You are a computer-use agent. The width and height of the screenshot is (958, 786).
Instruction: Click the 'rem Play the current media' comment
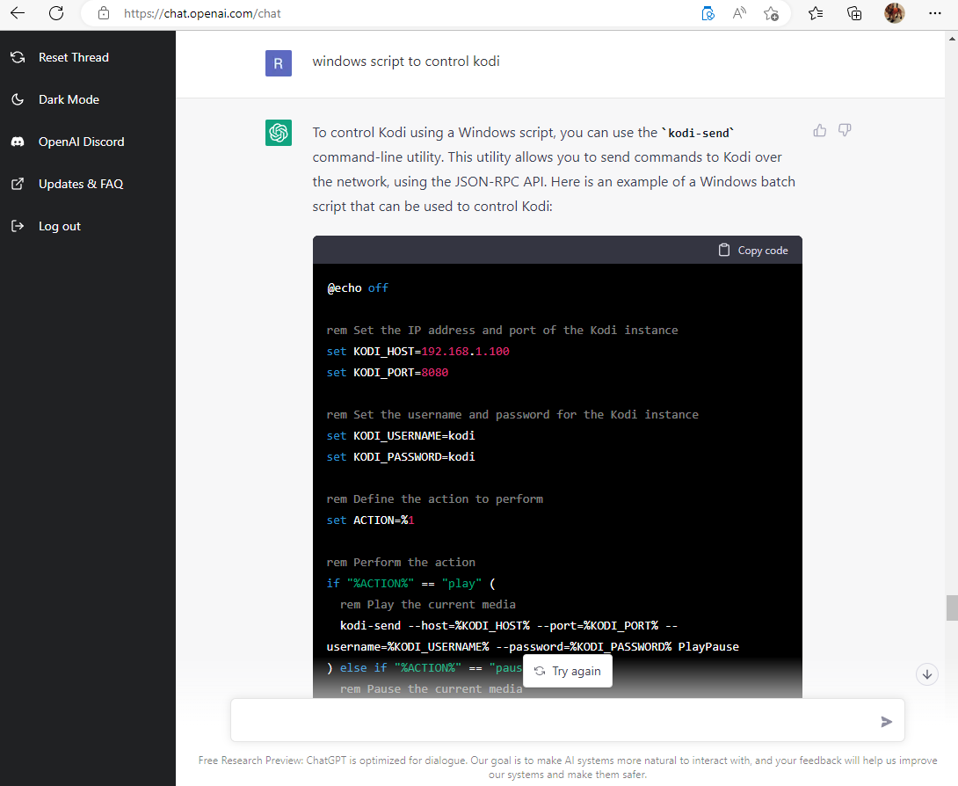428,605
